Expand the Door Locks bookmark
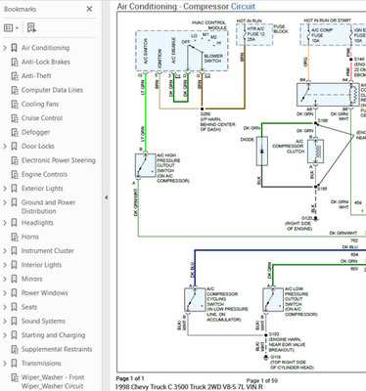This screenshot has width=366, height=391. (x=5, y=147)
